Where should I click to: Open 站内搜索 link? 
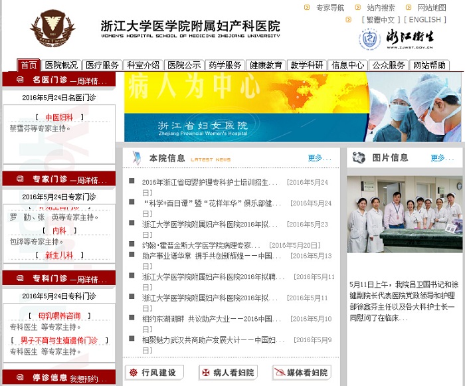(381, 7)
